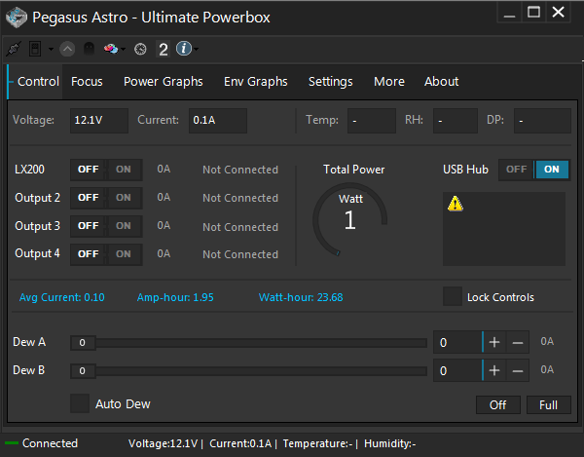Click the Dew B slider handle
Screen dimensions: 584x457
(x=83, y=371)
